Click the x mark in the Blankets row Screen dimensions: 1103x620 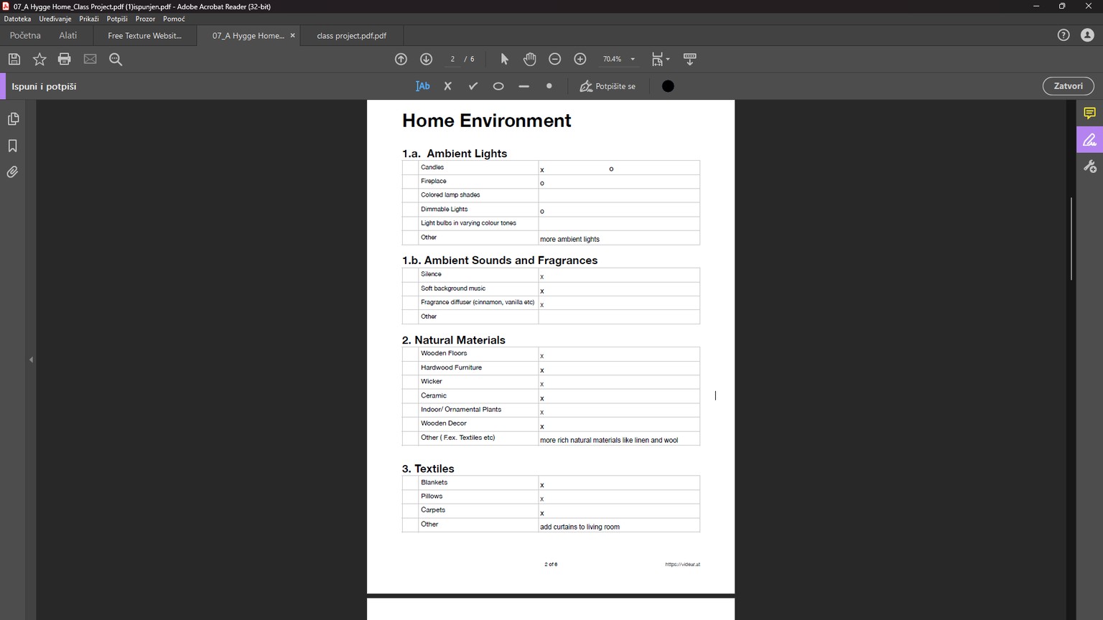(542, 485)
